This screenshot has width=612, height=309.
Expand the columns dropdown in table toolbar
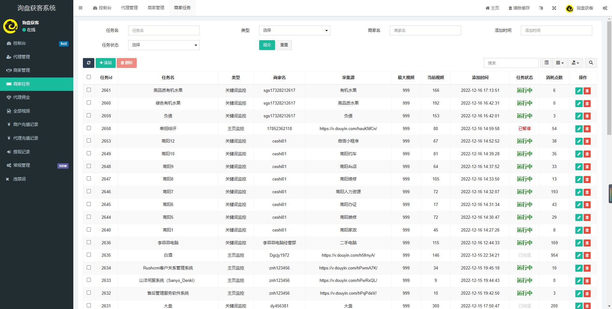pos(560,63)
